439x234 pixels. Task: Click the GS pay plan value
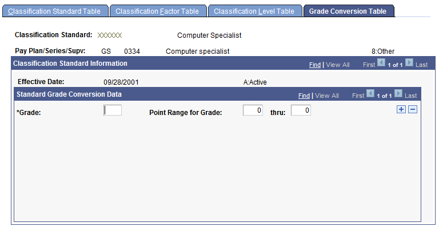(x=106, y=51)
